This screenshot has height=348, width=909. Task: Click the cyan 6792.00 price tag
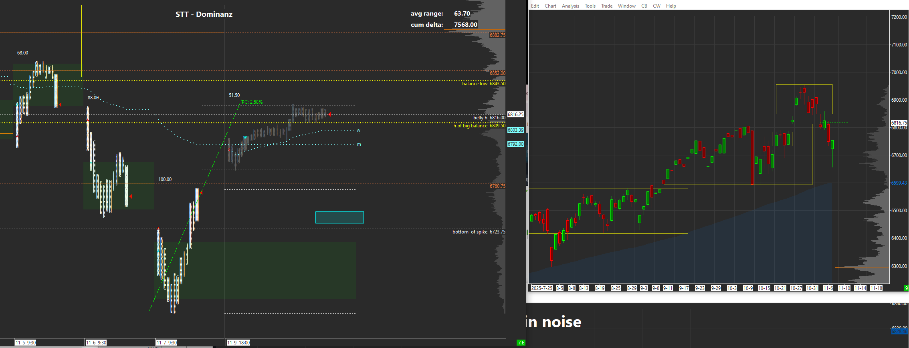(515, 144)
